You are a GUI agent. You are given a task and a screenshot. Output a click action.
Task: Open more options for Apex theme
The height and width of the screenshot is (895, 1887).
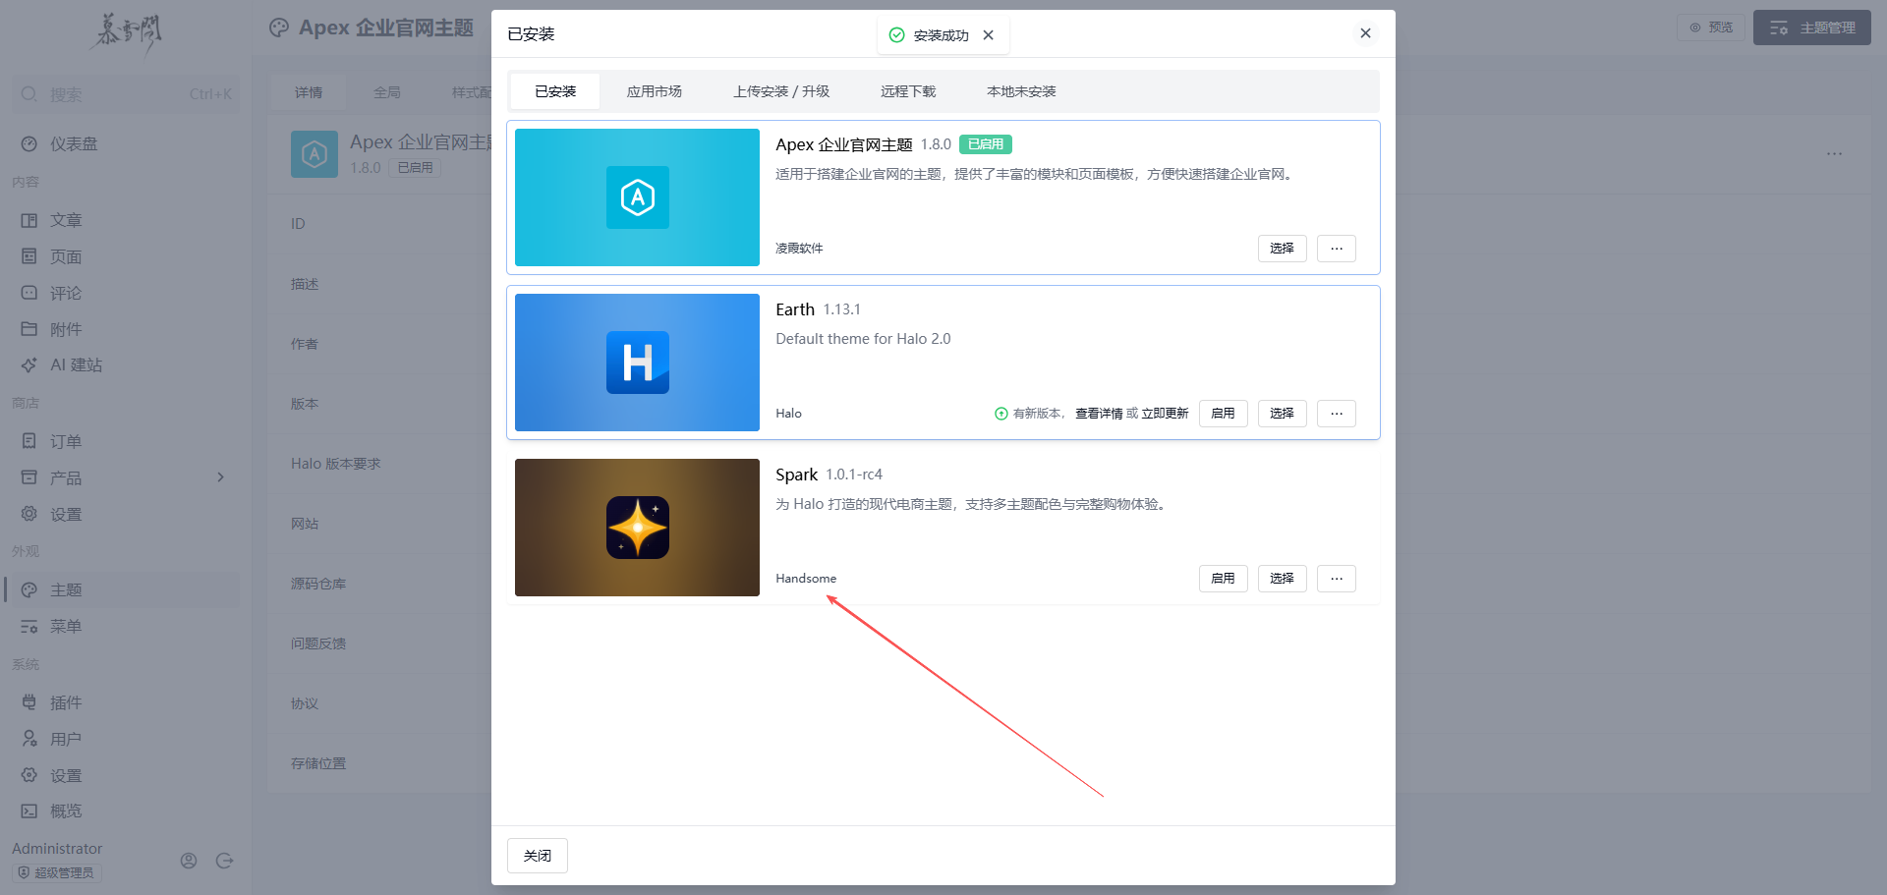click(1336, 249)
